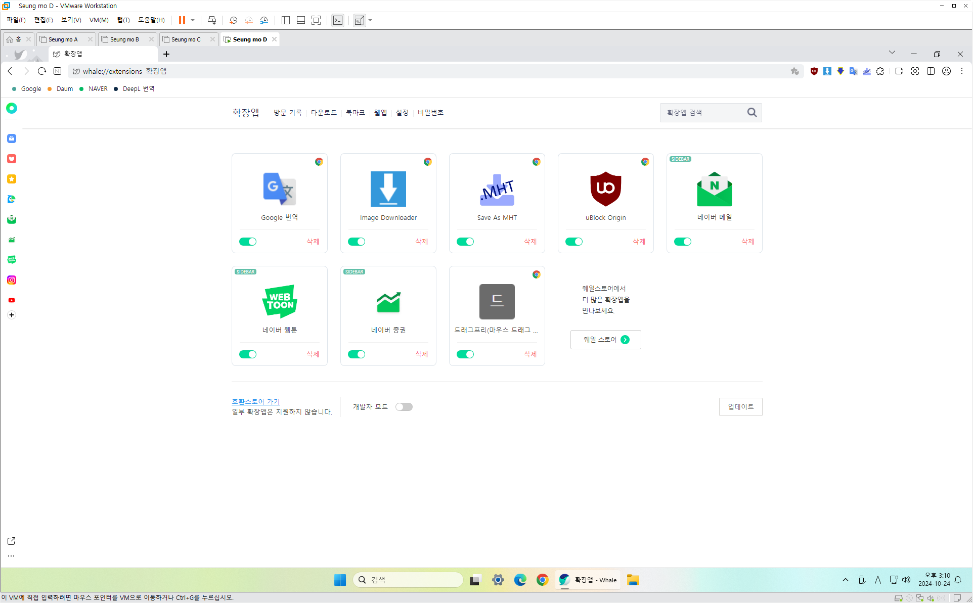
Task: Open File Explorer from the taskbar
Action: pos(633,580)
